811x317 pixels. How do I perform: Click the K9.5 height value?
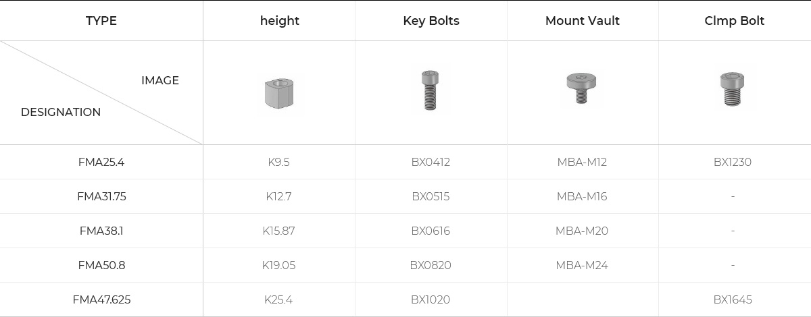tap(278, 162)
